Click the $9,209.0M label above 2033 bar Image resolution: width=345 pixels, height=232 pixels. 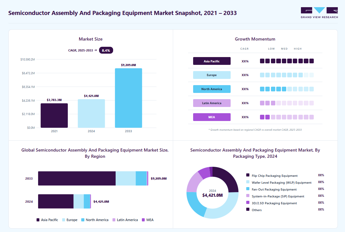tap(128, 65)
